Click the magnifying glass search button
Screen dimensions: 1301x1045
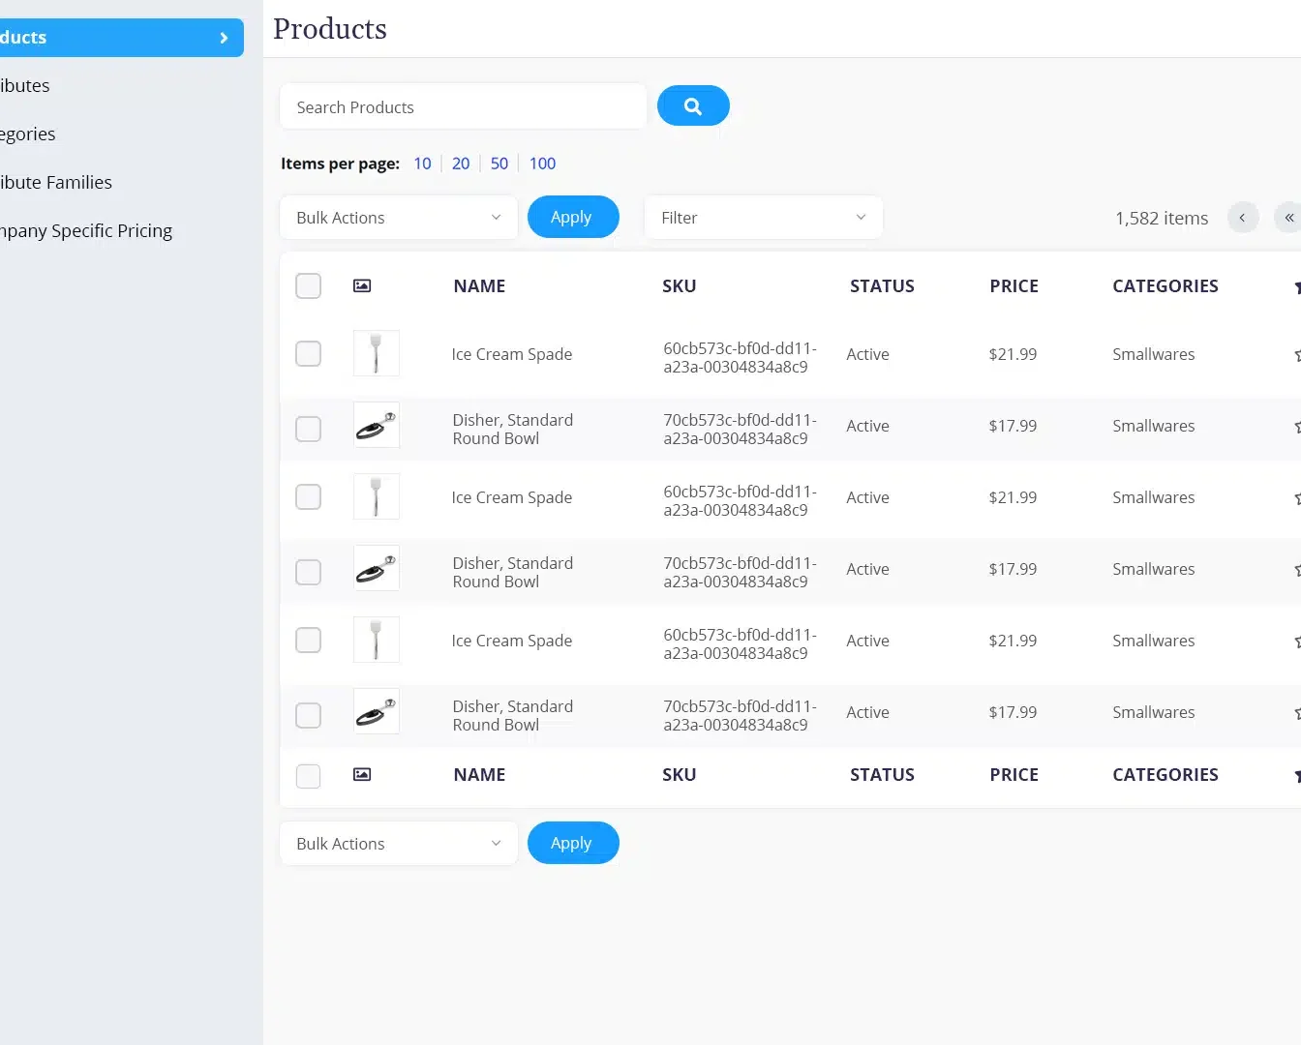click(693, 106)
